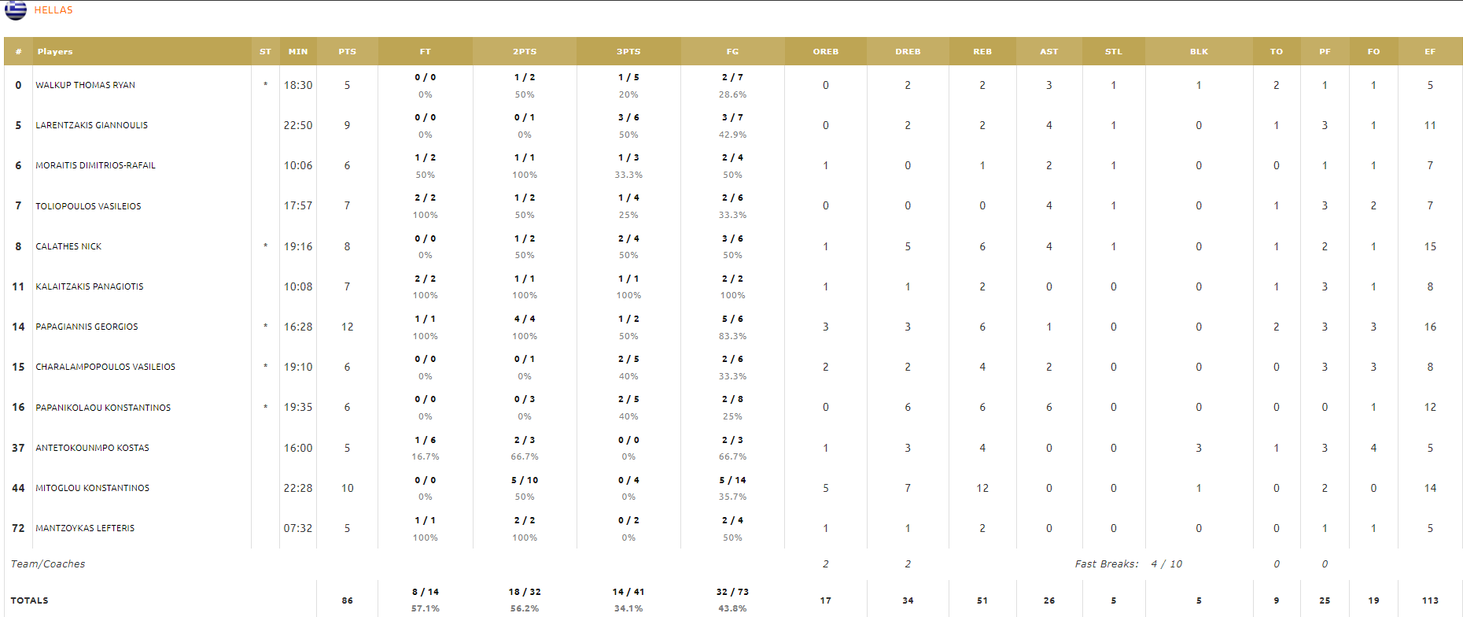Click the BLK column header
This screenshot has width=1463, height=617.
pos(1199,51)
